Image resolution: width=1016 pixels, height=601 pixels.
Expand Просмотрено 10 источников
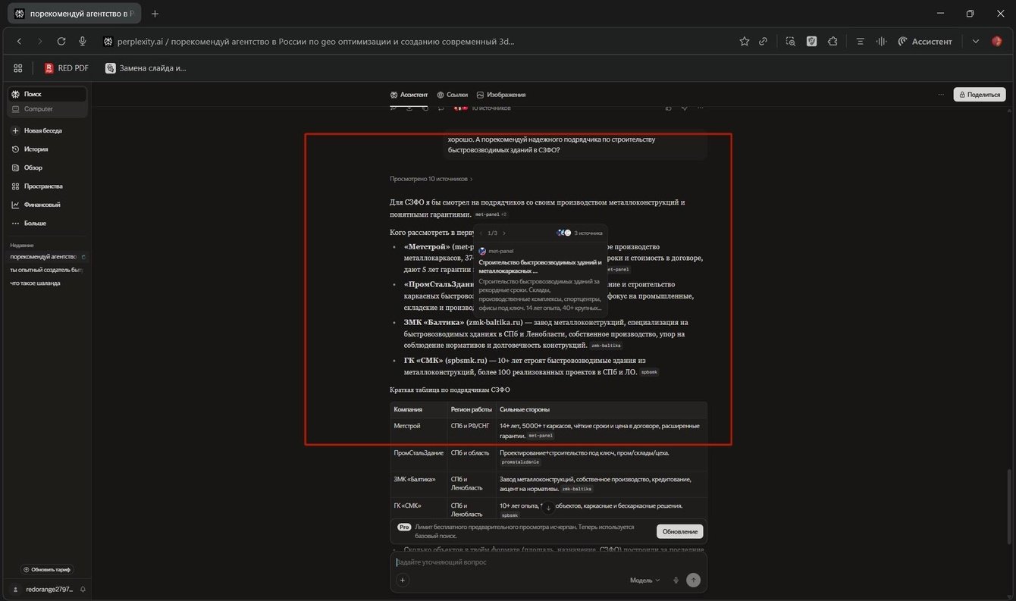tap(431, 179)
